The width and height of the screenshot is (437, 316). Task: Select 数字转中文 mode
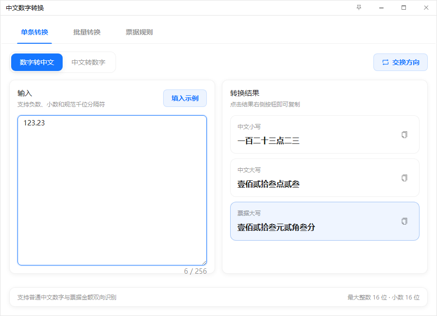click(x=37, y=62)
